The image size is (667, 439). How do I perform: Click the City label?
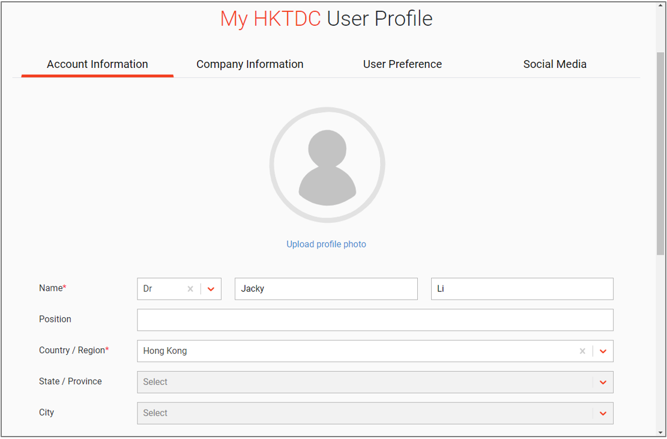(46, 413)
